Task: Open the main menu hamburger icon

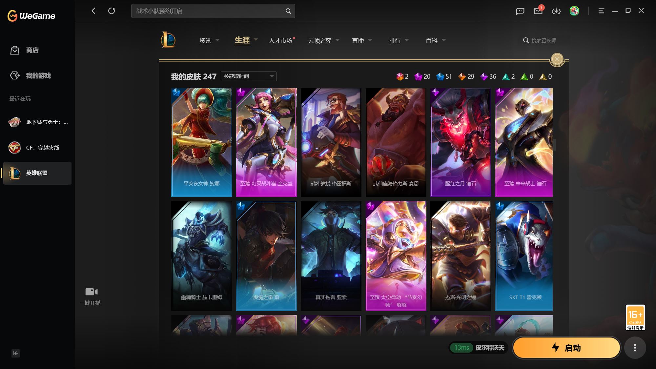Action: click(601, 11)
